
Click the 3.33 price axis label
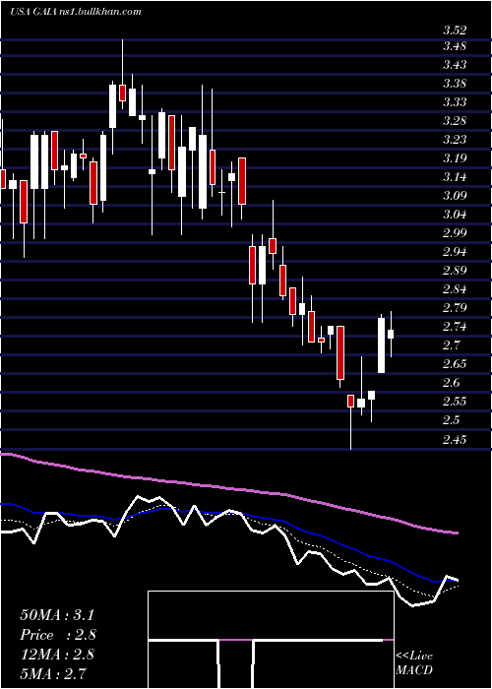coord(455,102)
